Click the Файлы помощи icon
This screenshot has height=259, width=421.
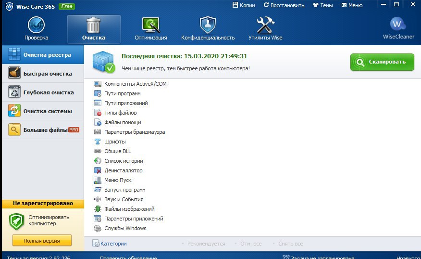click(98, 122)
